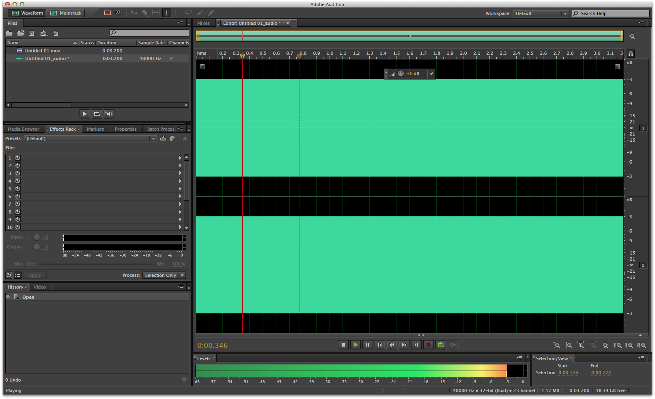The image size is (655, 399).
Task: Open the Properties tab
Action: pyautogui.click(x=126, y=129)
